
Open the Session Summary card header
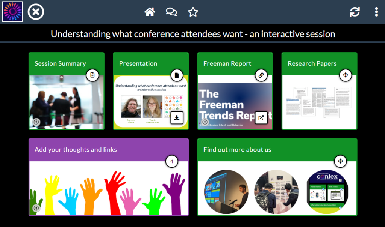(67, 63)
